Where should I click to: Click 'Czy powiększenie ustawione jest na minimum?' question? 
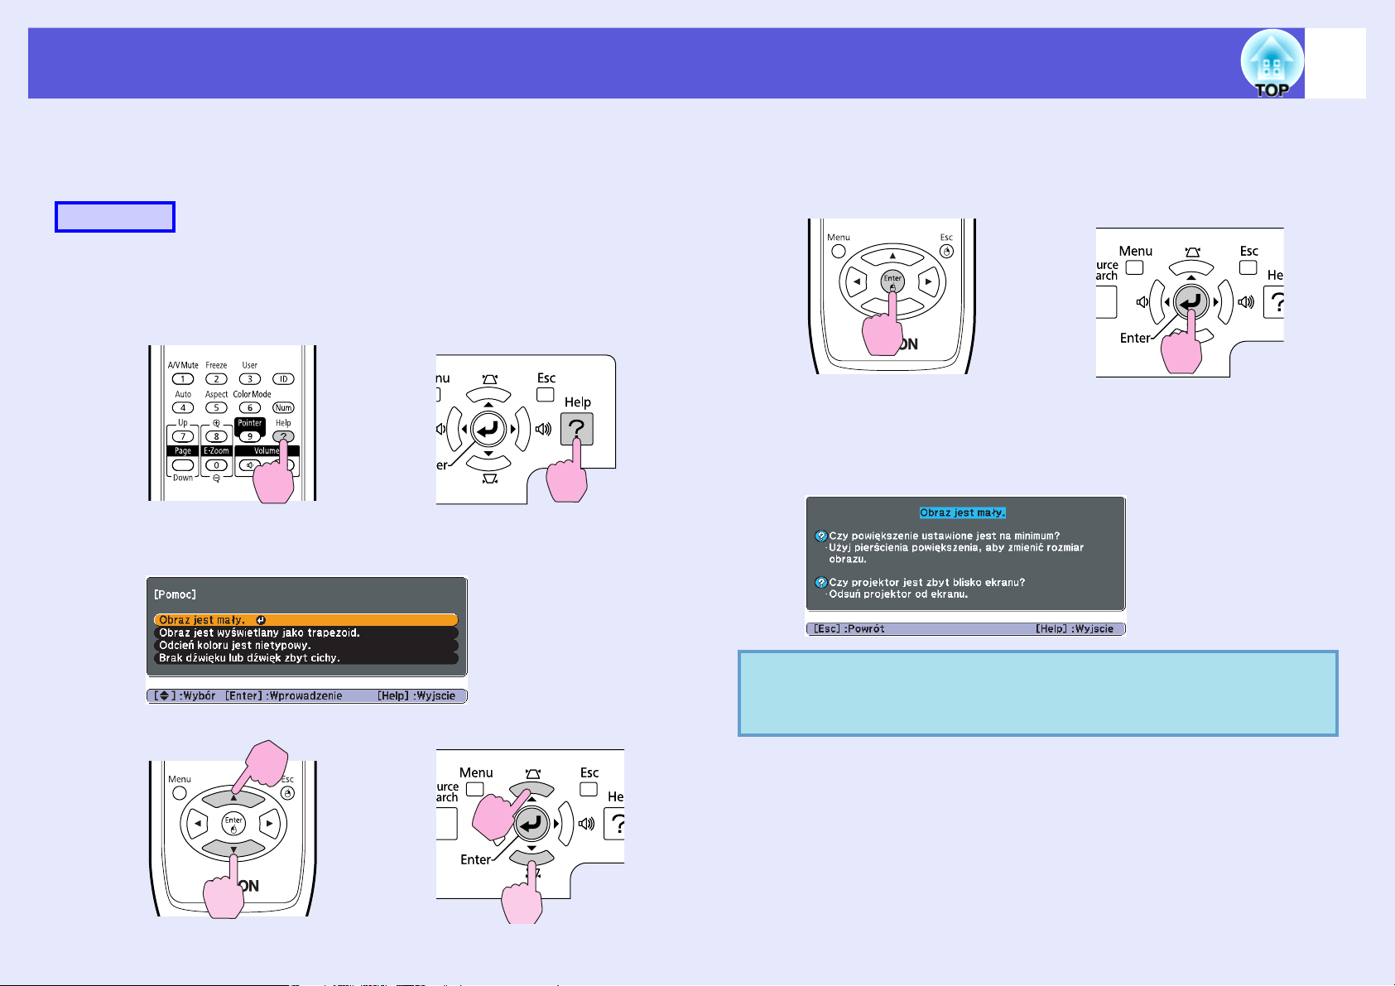[x=945, y=536]
